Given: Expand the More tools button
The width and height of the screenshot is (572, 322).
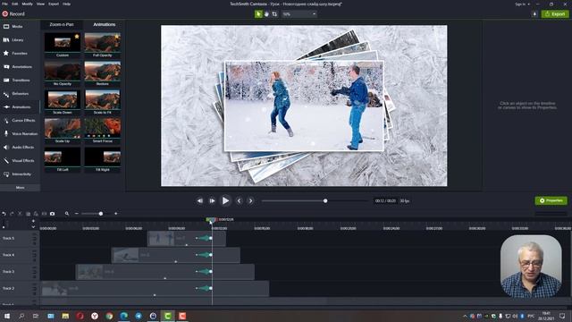Looking at the screenshot, I should 20,187.
